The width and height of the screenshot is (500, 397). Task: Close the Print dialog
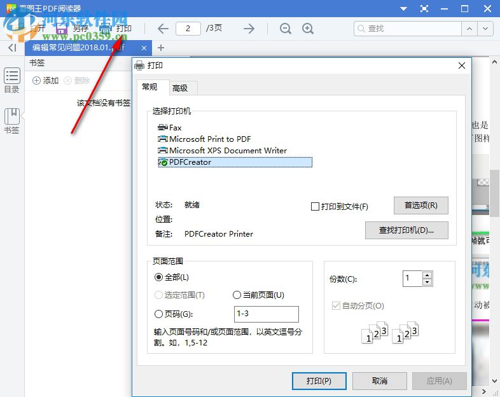pyautogui.click(x=461, y=66)
